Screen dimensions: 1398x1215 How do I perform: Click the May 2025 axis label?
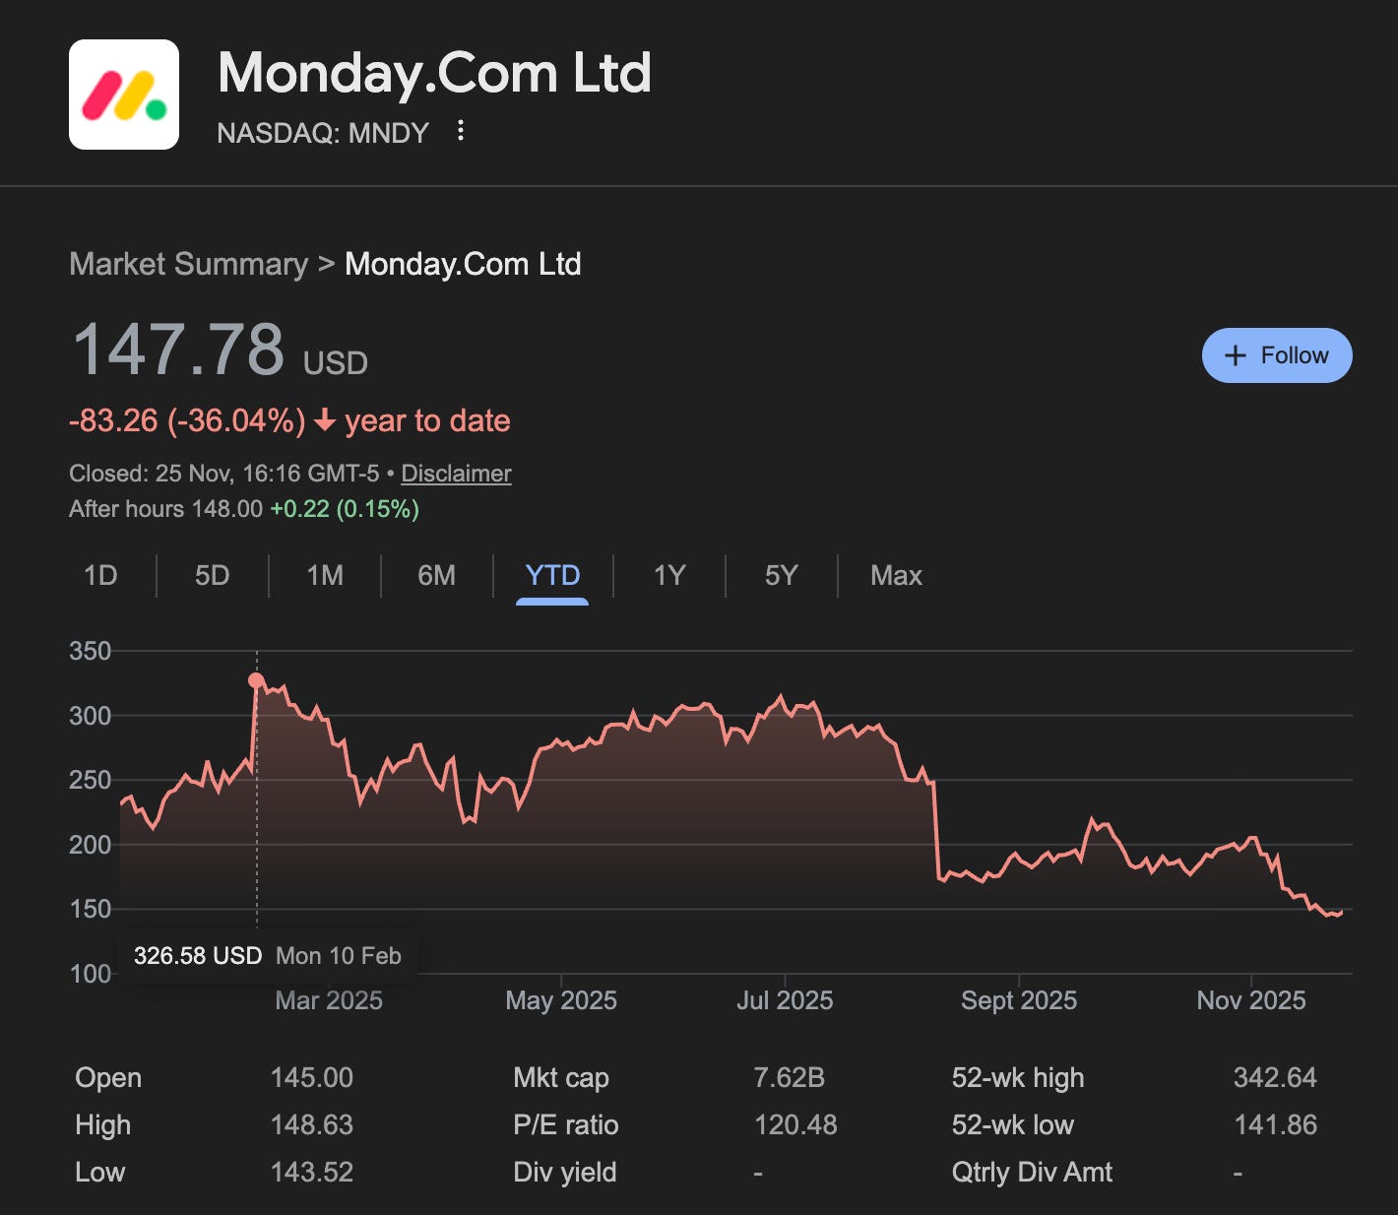point(561,1000)
